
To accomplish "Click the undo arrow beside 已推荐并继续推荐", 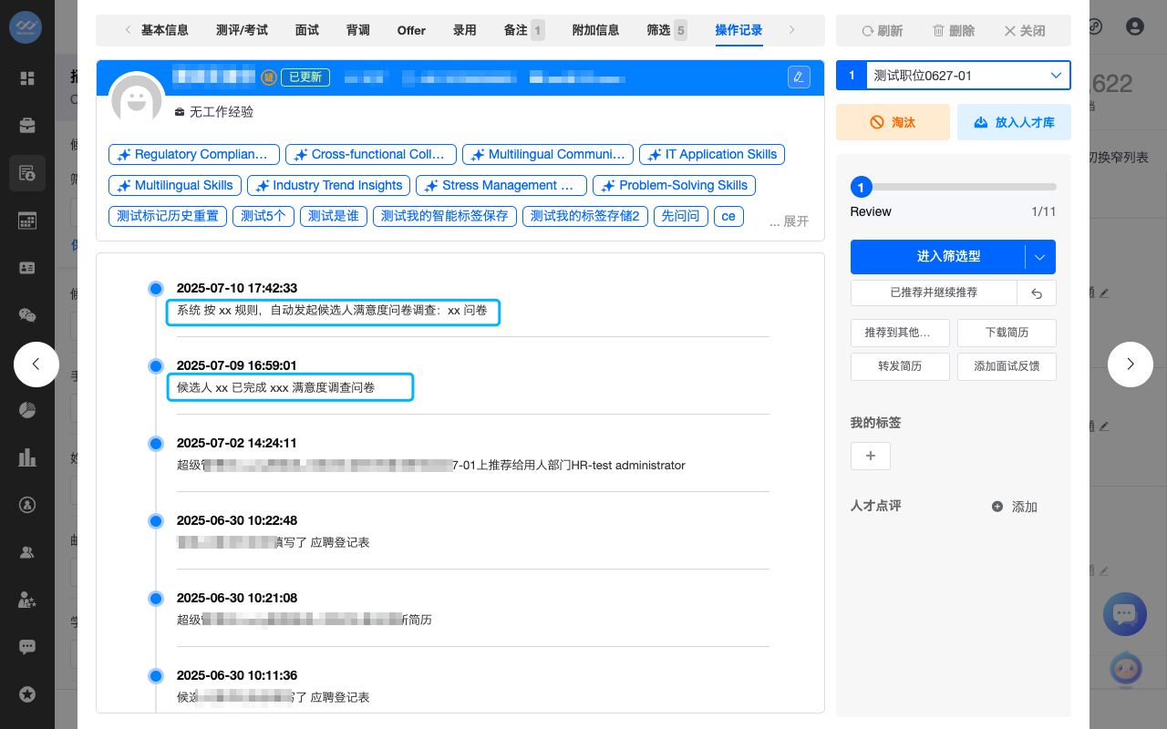I will pyautogui.click(x=1037, y=293).
